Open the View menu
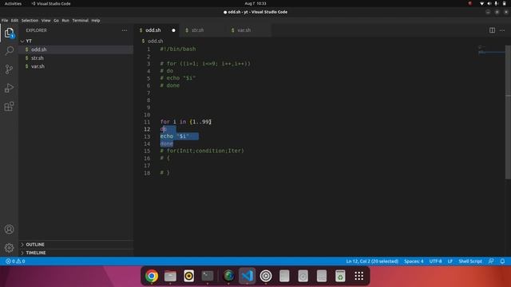The width and height of the screenshot is (511, 287). (x=46, y=21)
